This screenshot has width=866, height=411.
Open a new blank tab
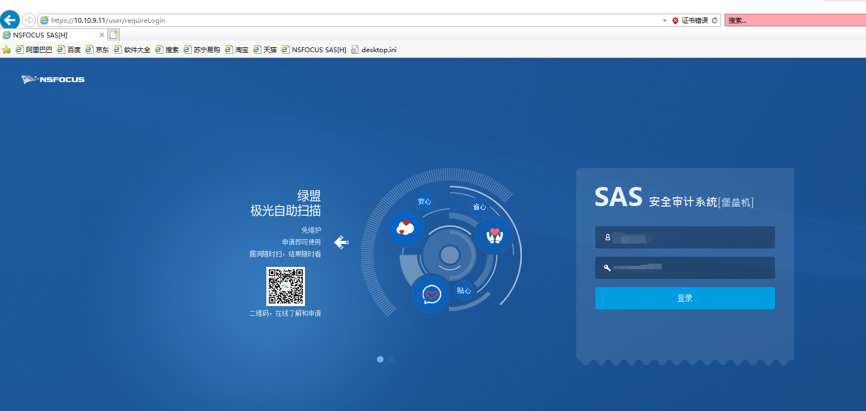(113, 35)
